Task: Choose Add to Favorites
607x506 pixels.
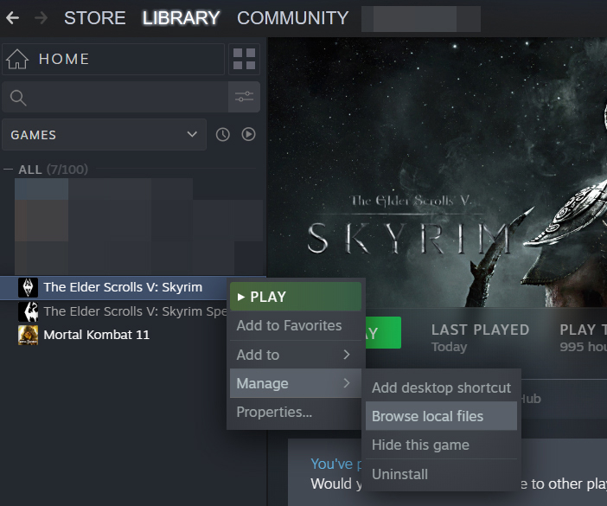Action: click(x=296, y=325)
